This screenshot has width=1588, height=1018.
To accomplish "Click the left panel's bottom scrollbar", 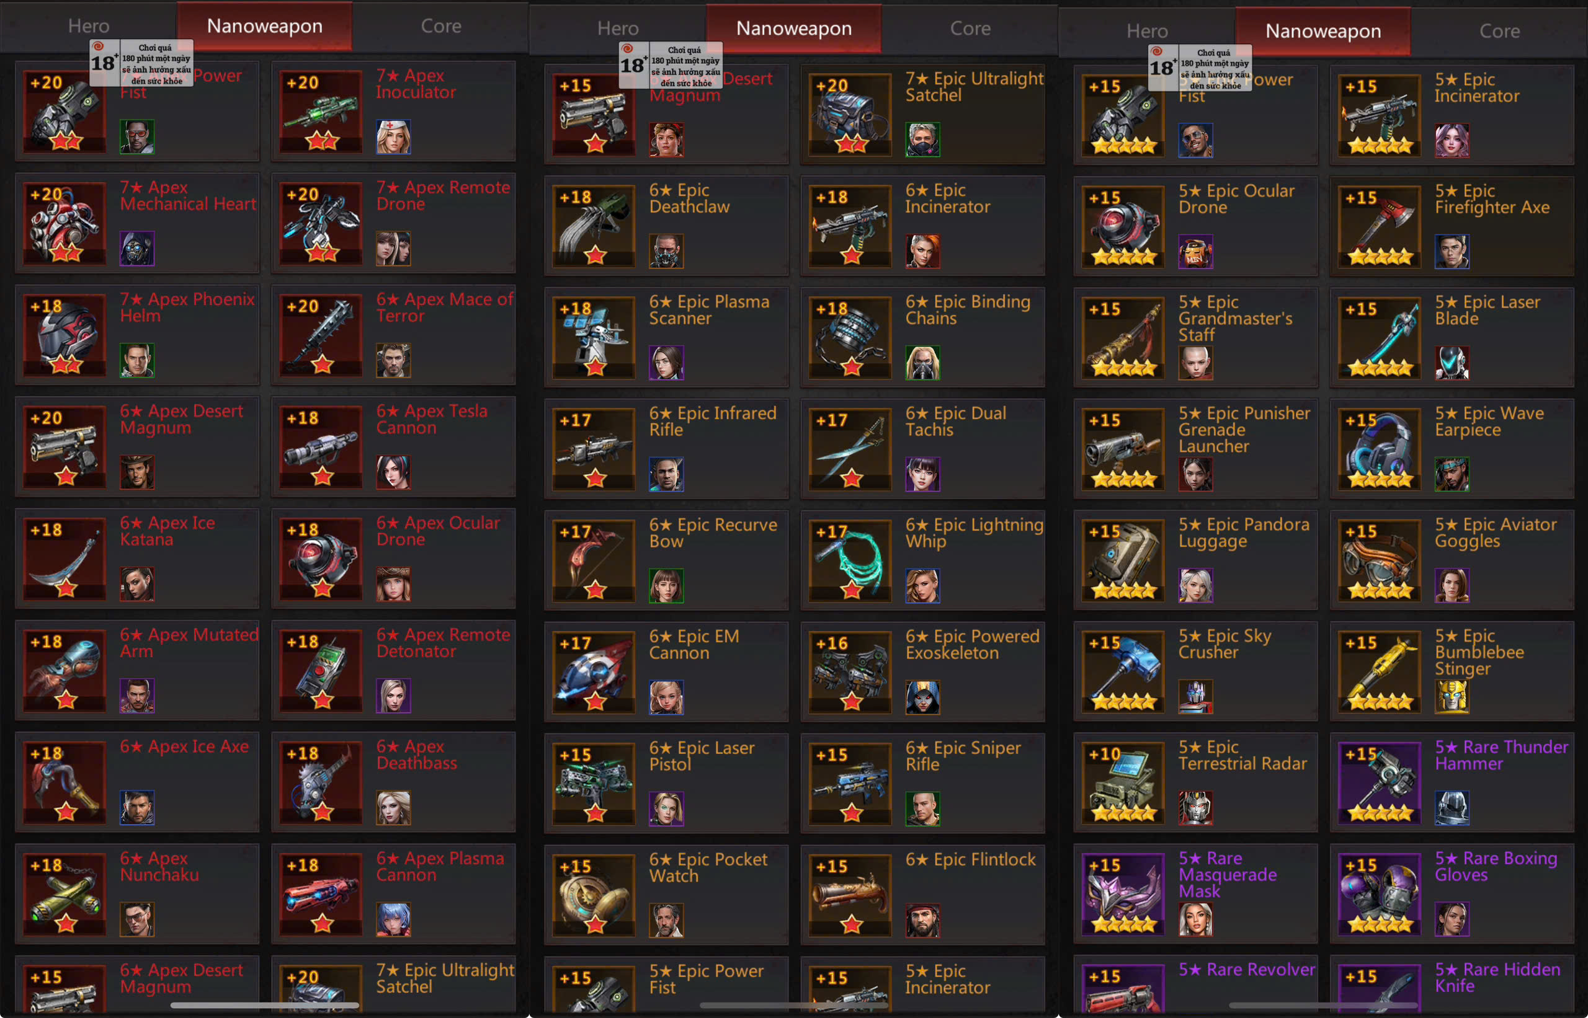I will click(264, 1006).
